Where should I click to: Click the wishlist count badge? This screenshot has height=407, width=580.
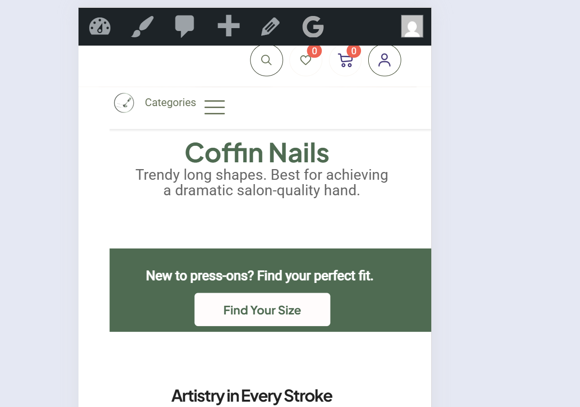314,51
